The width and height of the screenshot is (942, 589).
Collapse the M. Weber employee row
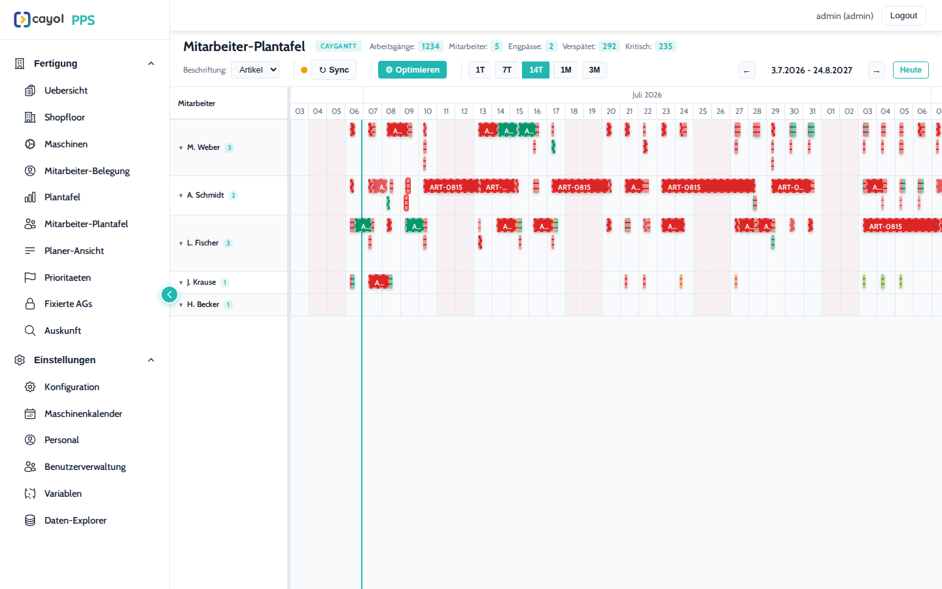[181, 148]
